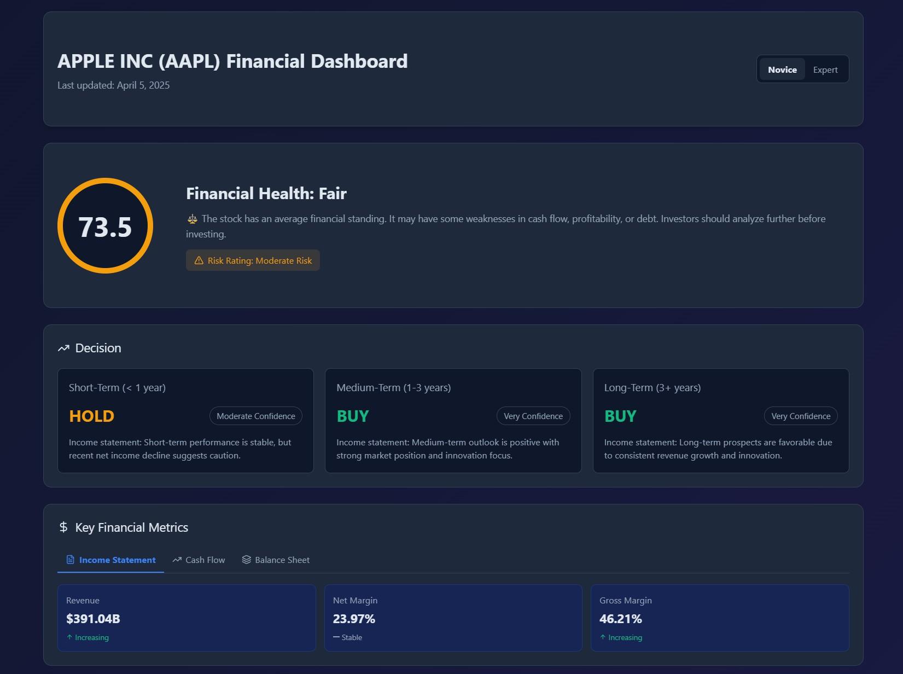This screenshot has height=674, width=903.
Task: Click the medium-term outlook description
Action: pos(447,449)
